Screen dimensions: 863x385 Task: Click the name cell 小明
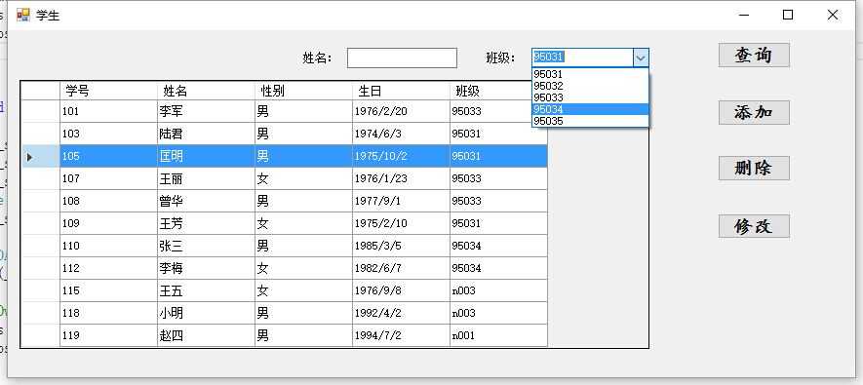(206, 313)
